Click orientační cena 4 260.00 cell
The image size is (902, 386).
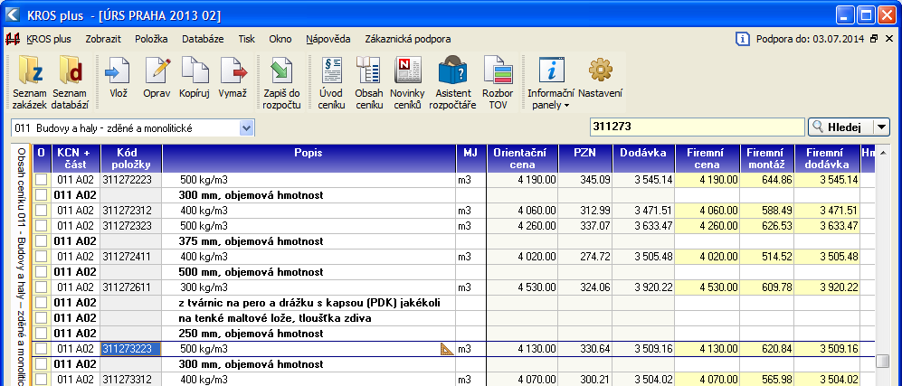[x=522, y=226]
